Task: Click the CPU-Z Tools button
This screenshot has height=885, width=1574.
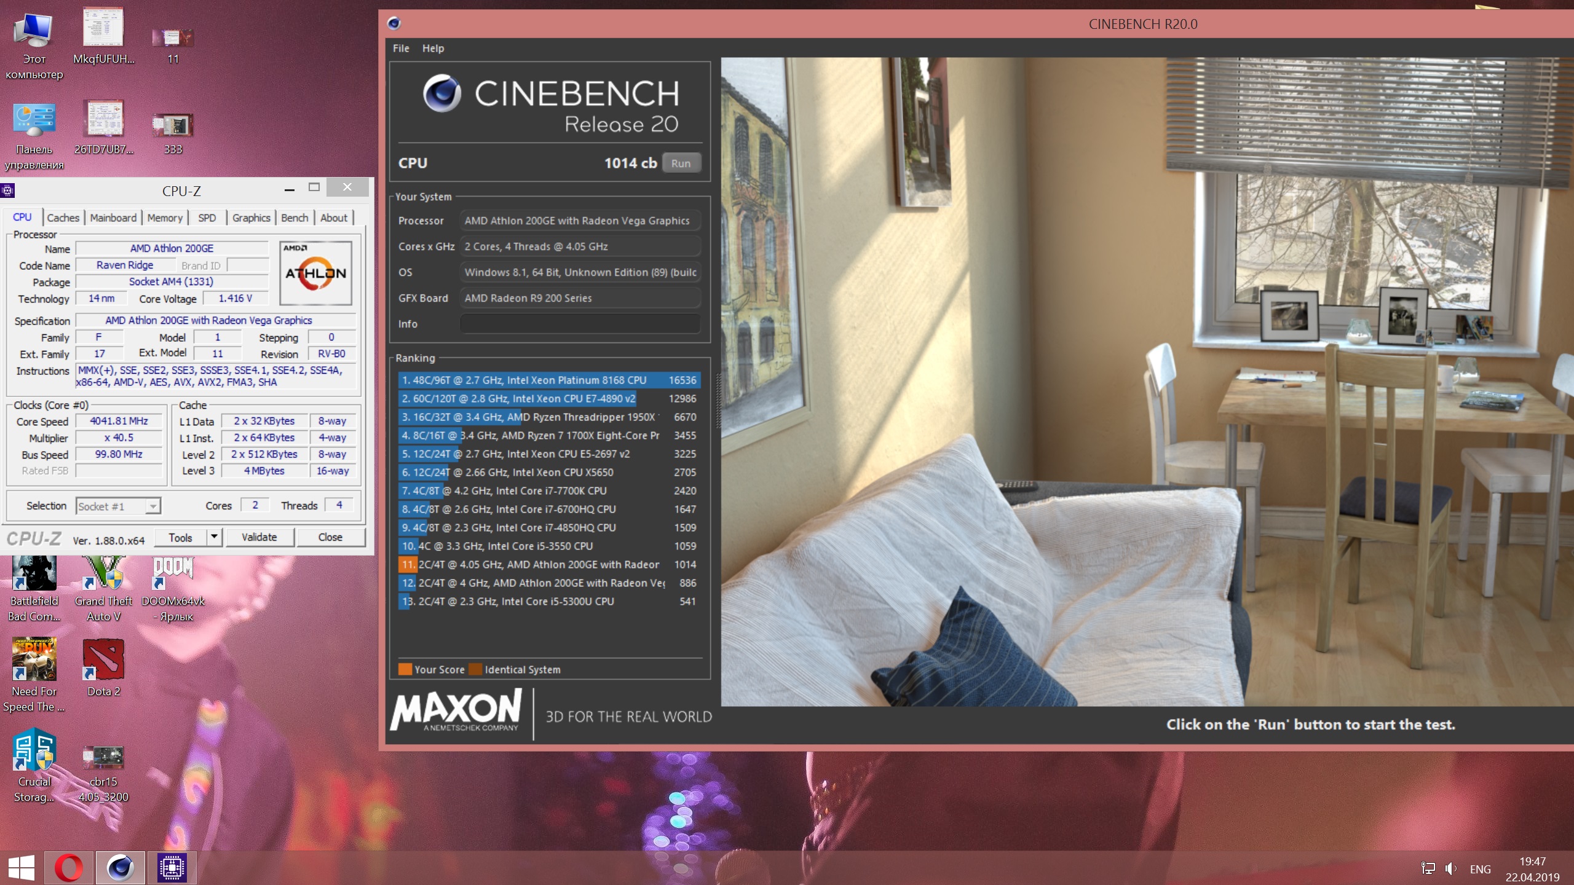Action: pos(181,537)
